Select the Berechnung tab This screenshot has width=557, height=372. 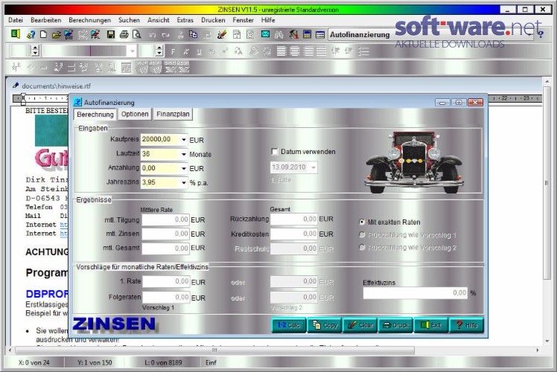click(95, 115)
